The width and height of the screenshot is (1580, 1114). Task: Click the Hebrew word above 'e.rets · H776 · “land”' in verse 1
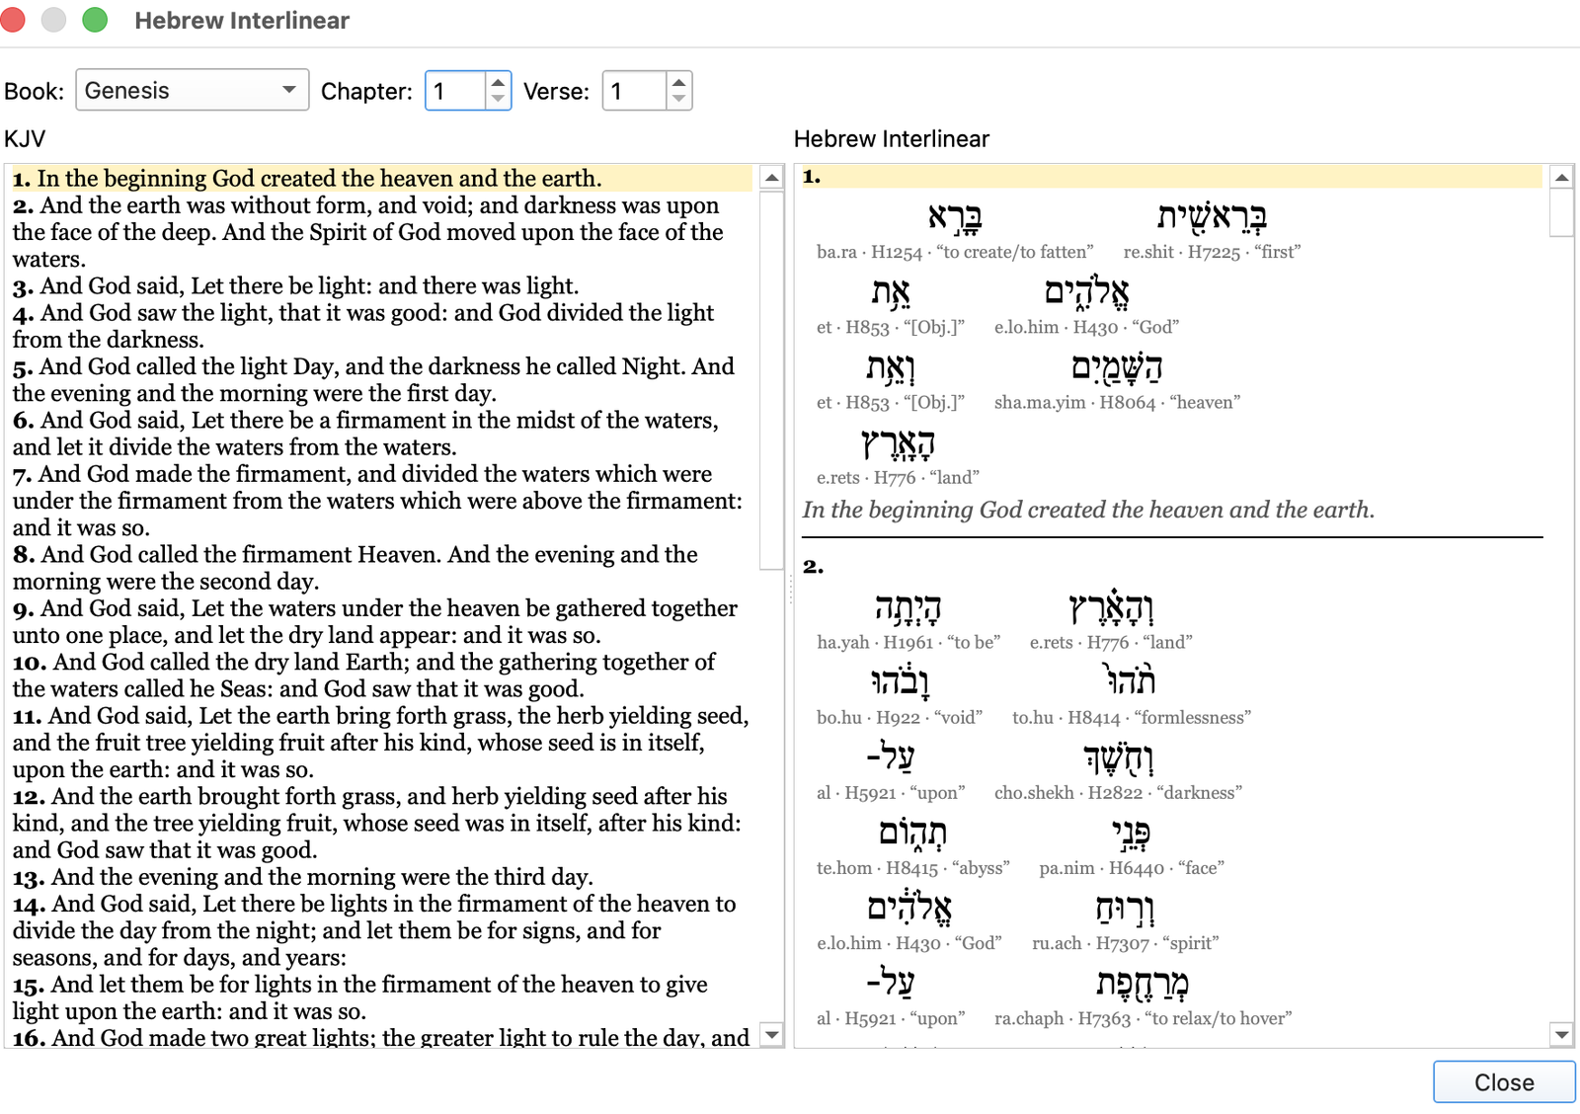click(x=898, y=442)
